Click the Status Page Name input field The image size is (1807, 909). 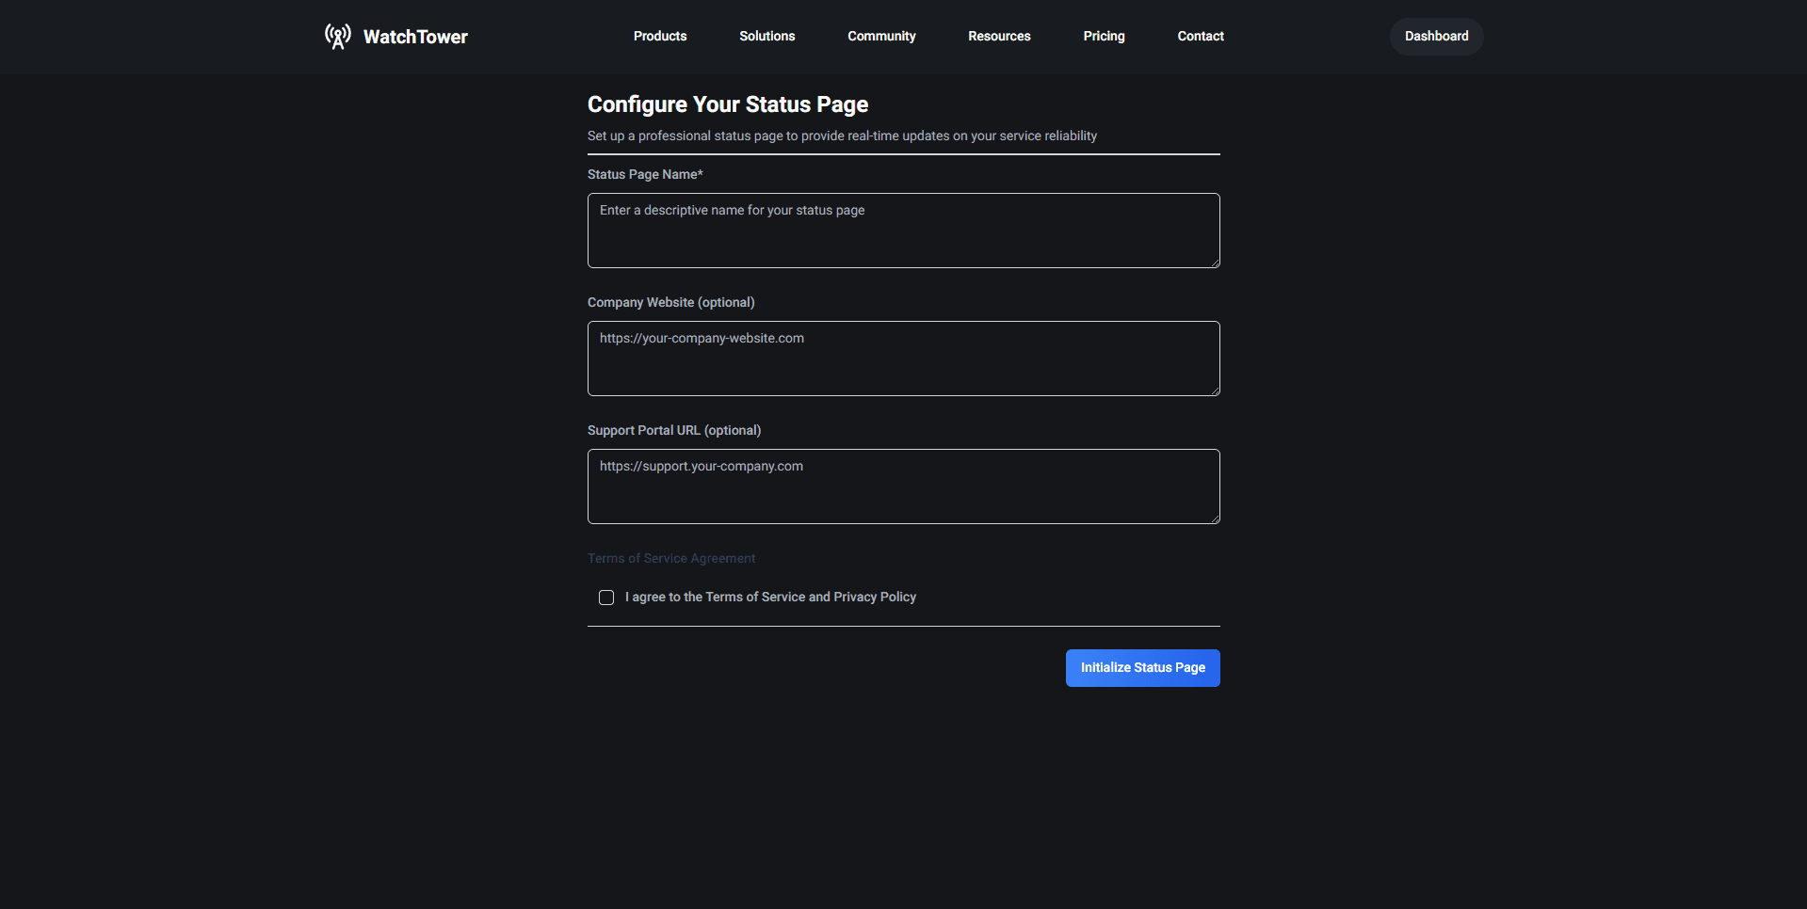pyautogui.click(x=902, y=231)
